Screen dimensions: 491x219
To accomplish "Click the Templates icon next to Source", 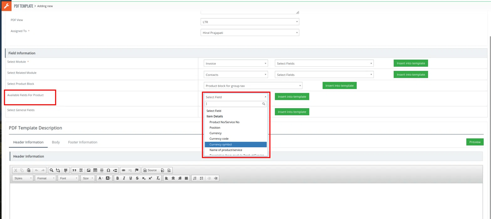I will pyautogui.click(x=163, y=170).
